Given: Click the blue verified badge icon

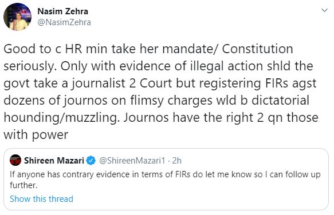Looking at the screenshot, I should click(x=91, y=161).
